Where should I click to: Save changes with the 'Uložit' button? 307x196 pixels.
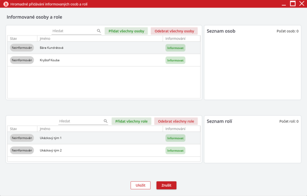coord(140,185)
